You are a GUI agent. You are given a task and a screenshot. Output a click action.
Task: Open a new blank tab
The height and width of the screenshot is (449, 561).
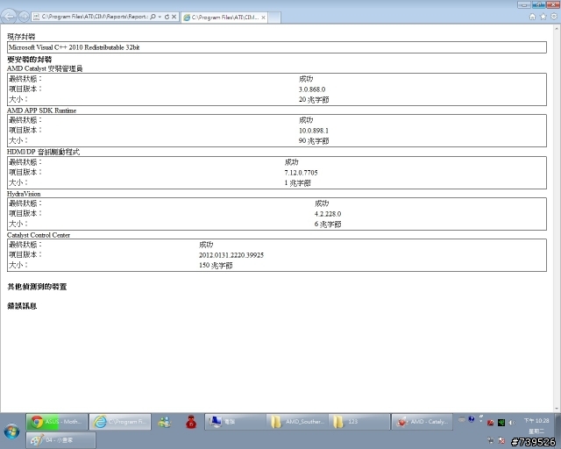coord(274,18)
